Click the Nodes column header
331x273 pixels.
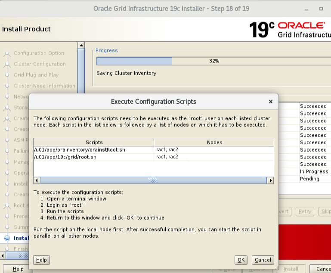pyautogui.click(x=214, y=142)
